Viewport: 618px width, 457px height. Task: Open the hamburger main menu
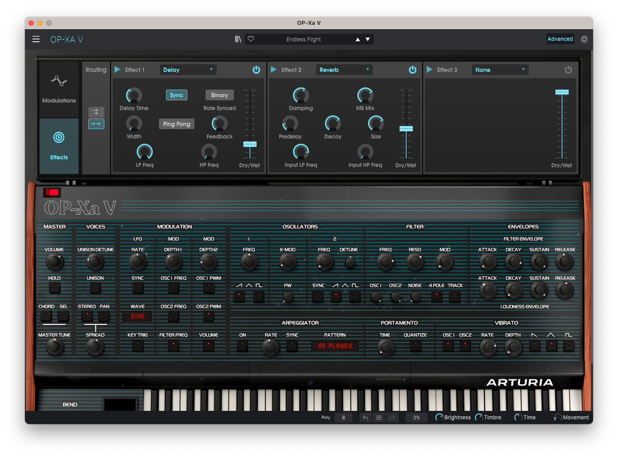click(36, 39)
